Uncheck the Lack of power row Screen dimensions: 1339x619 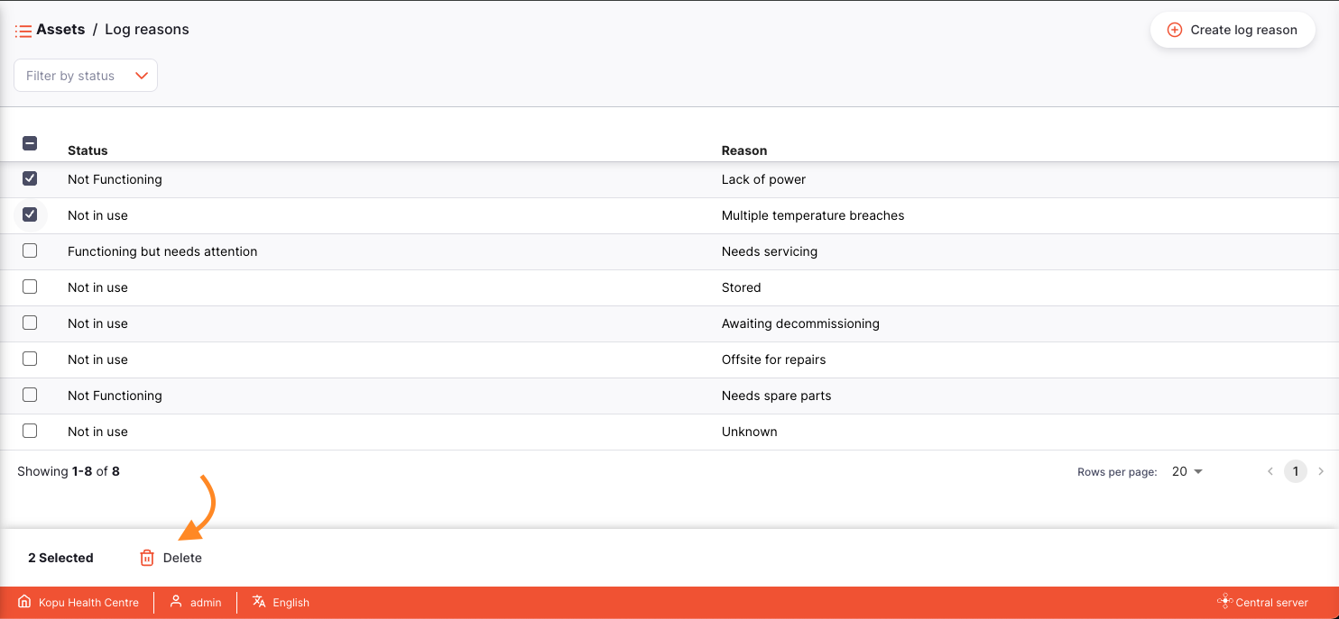point(30,178)
